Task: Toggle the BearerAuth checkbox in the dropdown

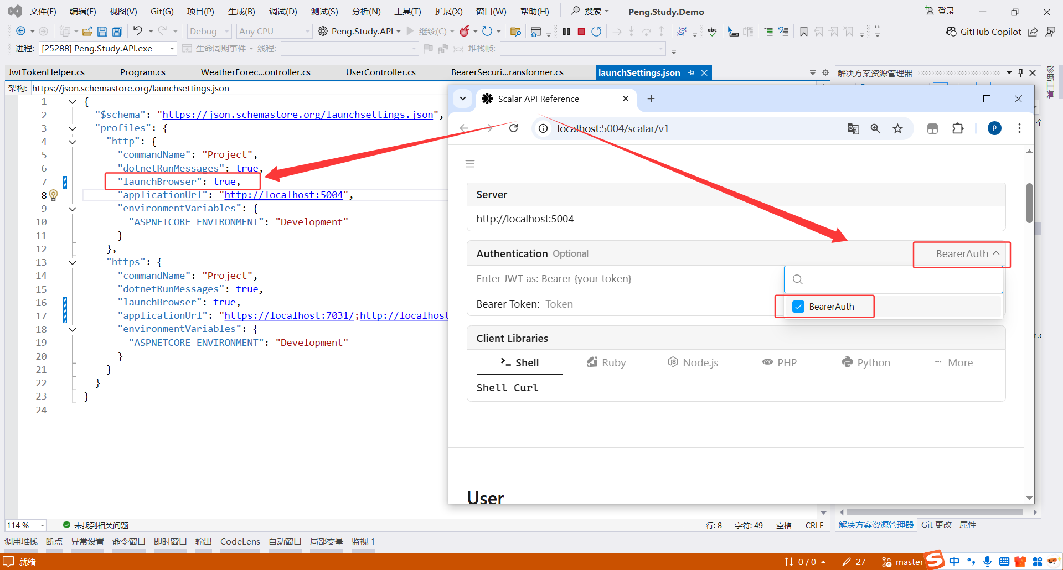Action: [798, 307]
